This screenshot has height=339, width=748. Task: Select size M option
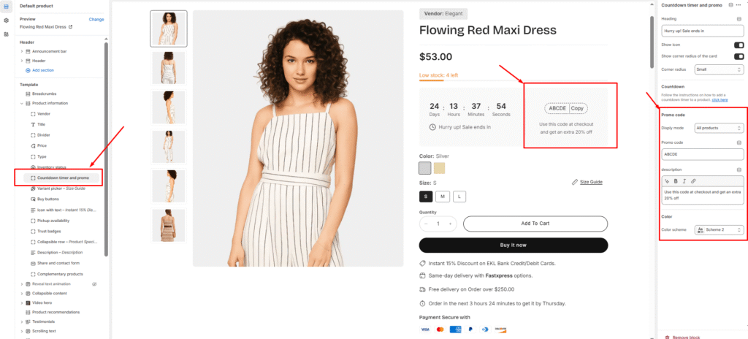coord(442,196)
